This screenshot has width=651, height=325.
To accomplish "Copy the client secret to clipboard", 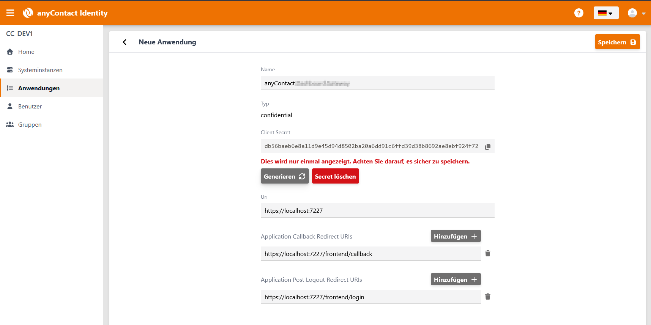I will (x=488, y=147).
